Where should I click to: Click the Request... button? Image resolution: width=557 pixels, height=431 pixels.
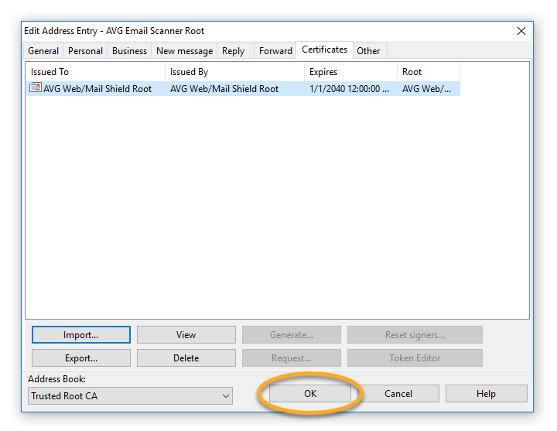click(292, 357)
